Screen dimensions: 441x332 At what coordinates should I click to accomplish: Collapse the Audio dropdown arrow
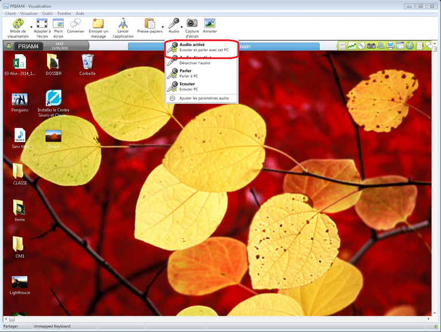182,26
